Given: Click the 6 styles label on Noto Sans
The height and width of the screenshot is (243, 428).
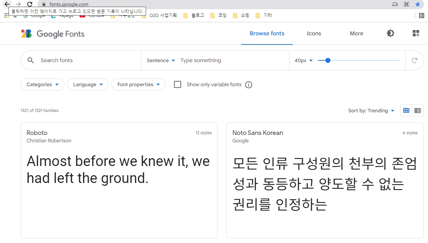Looking at the screenshot, I should point(410,133).
